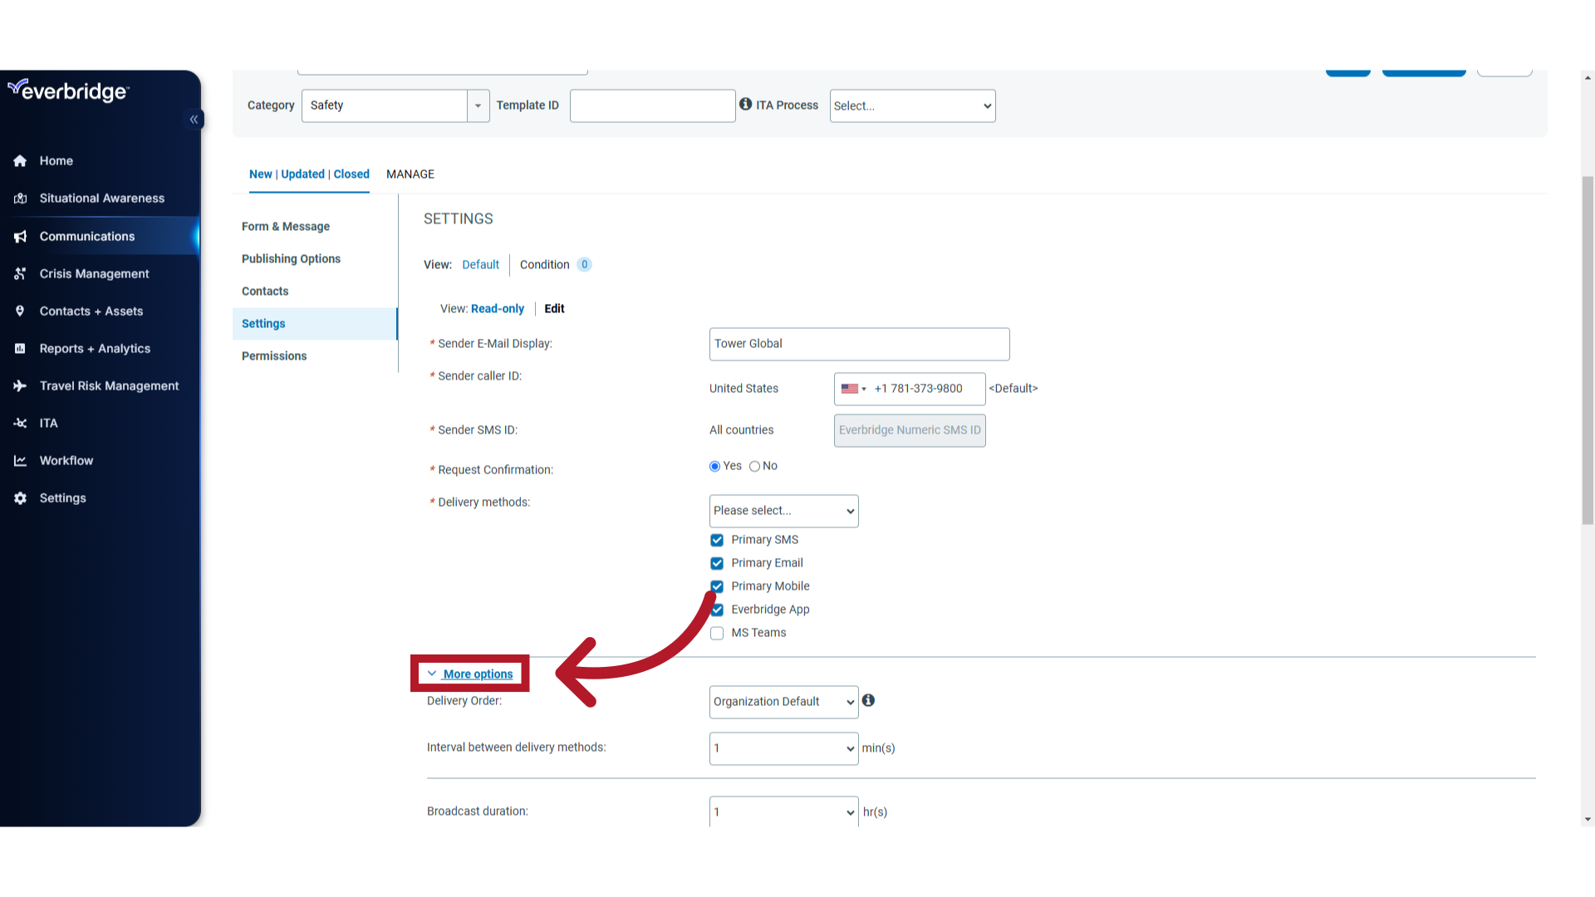Open Crisis Management via its sidebar icon

point(20,273)
